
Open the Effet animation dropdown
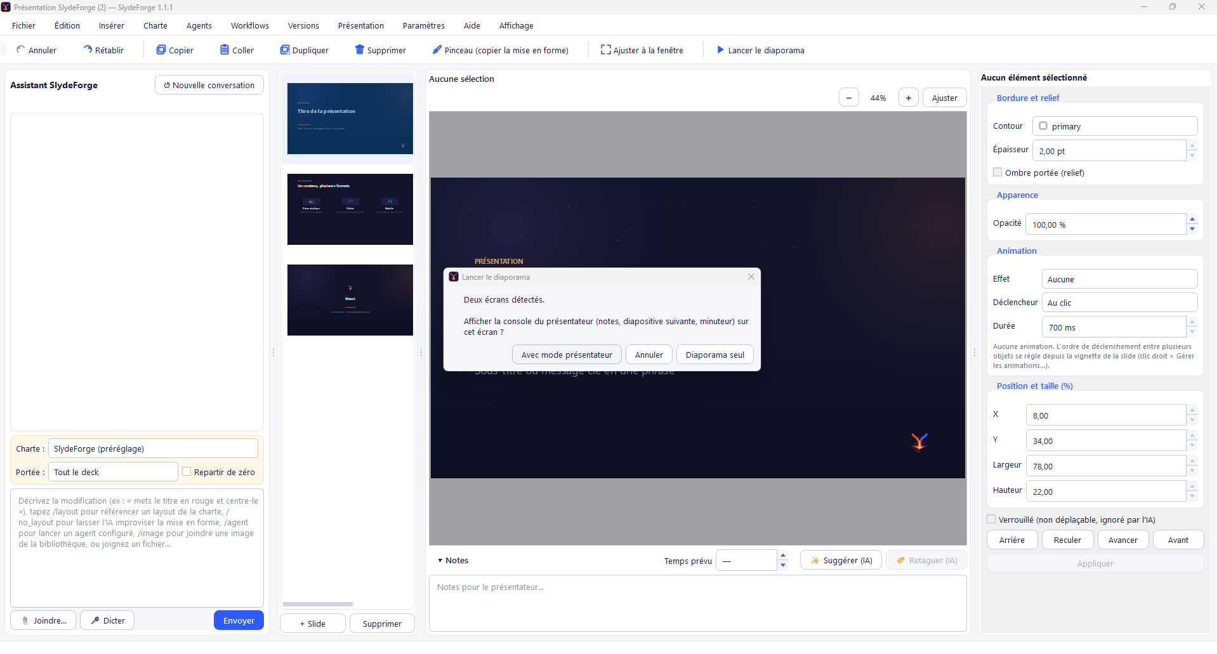click(x=1120, y=279)
